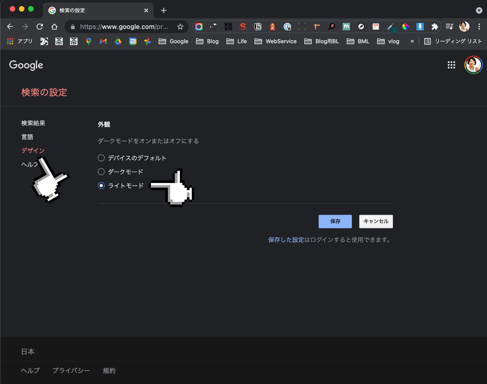The height and width of the screenshot is (384, 487).
Task: Open the home page via house icon
Action: [x=54, y=27]
